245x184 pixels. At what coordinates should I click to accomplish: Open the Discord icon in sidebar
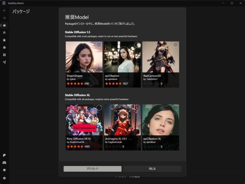[x=4, y=163]
